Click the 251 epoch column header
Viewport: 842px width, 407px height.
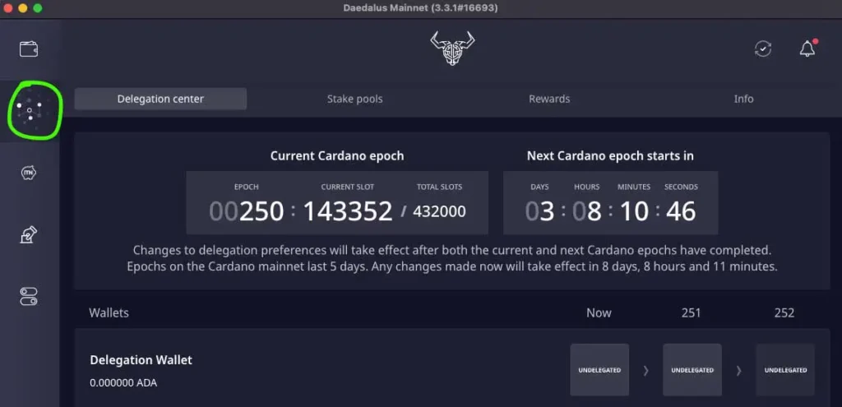coord(691,312)
